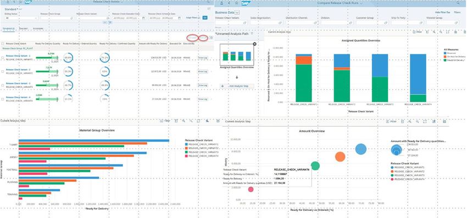
Task: Open calendar picker for Release Check Execution Date
Action: pyautogui.click(x=143, y=18)
